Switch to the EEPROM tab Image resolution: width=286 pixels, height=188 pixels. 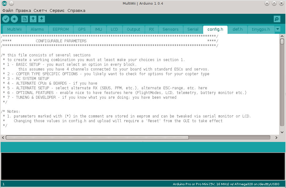pyautogui.click(x=61, y=29)
